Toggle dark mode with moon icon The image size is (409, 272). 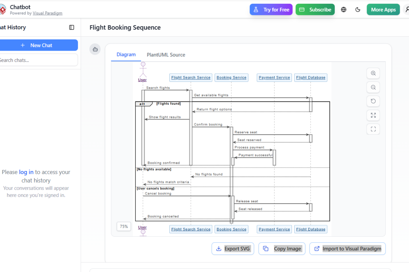pos(358,10)
